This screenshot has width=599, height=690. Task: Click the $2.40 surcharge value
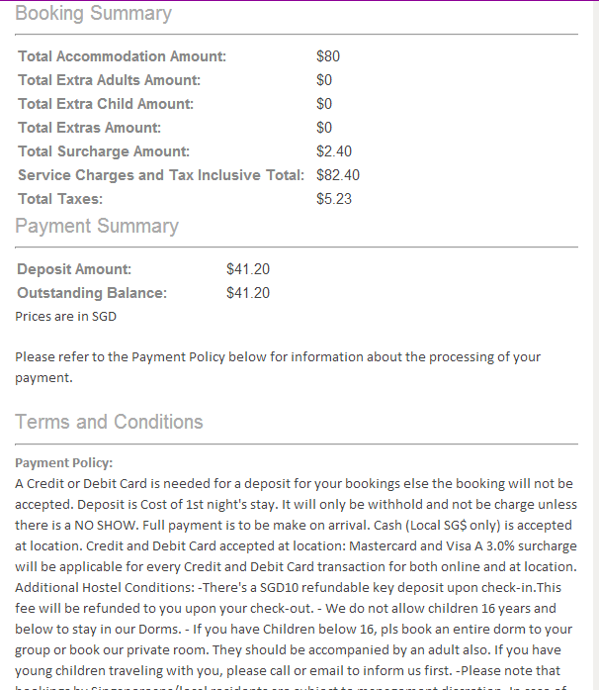333,151
